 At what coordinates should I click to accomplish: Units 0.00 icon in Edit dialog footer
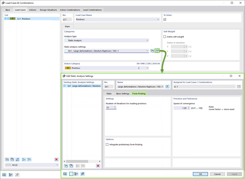point(65,174)
